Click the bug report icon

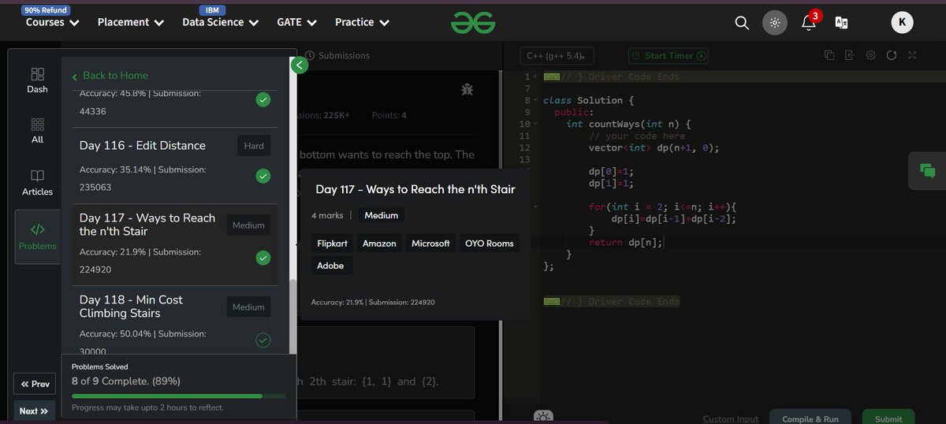[x=467, y=89]
